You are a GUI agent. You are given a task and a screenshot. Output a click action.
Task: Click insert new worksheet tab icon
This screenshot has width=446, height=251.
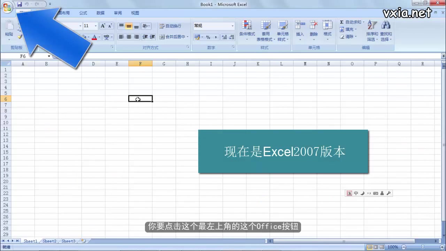(x=84, y=241)
